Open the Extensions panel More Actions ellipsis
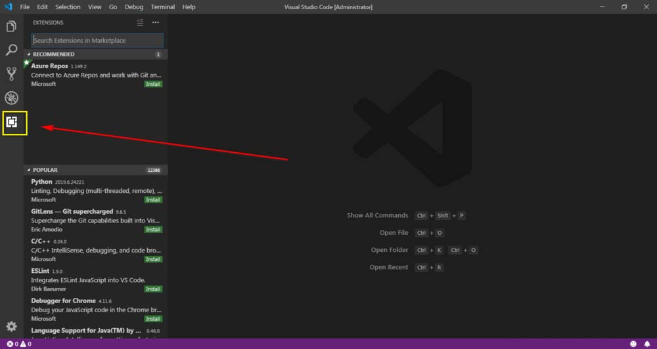 [x=156, y=22]
